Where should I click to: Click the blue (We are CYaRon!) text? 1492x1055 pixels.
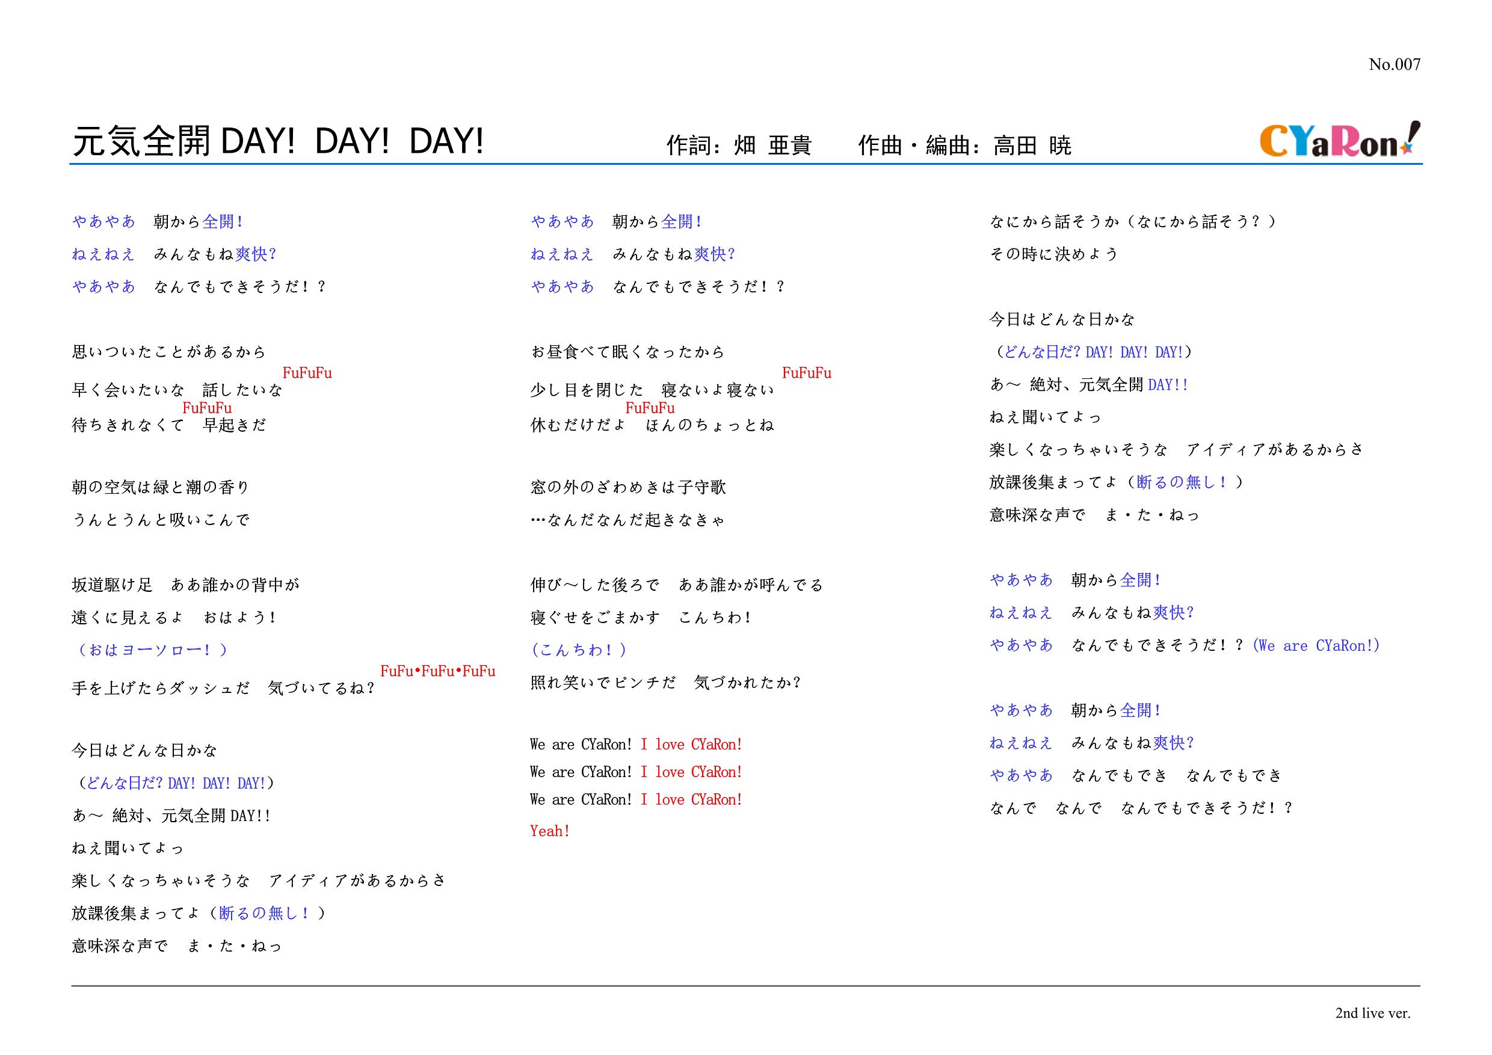(x=1315, y=645)
